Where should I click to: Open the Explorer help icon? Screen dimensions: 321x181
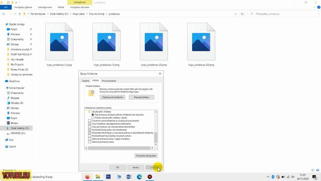[x=319, y=7]
